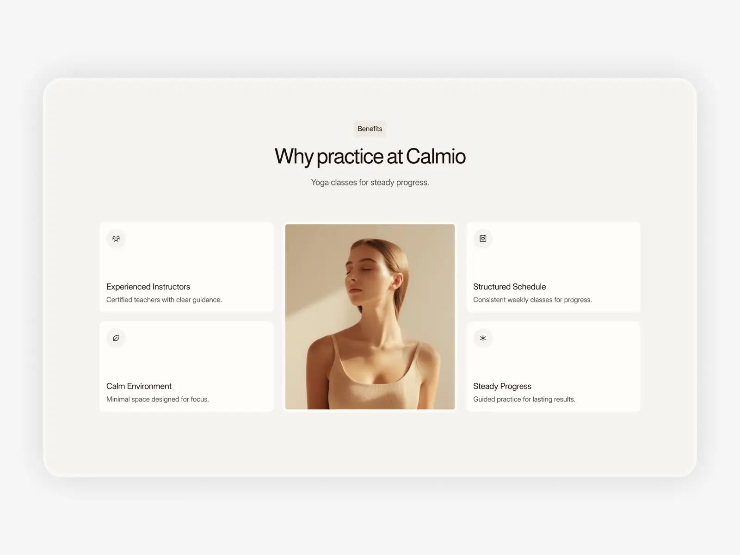Open the woman portrait photo

370,317
